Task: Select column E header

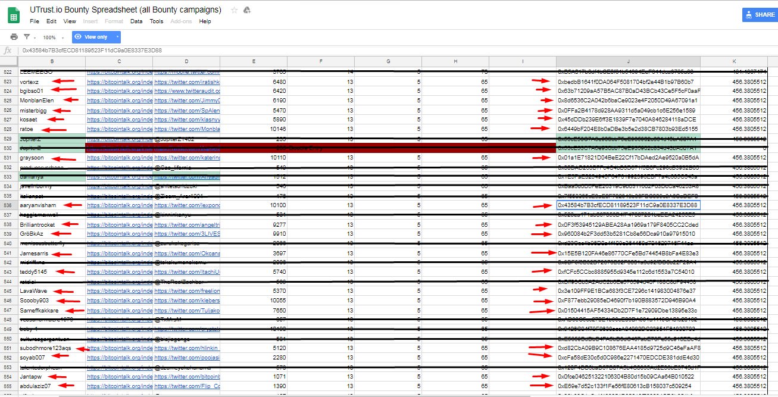Action: click(254, 61)
